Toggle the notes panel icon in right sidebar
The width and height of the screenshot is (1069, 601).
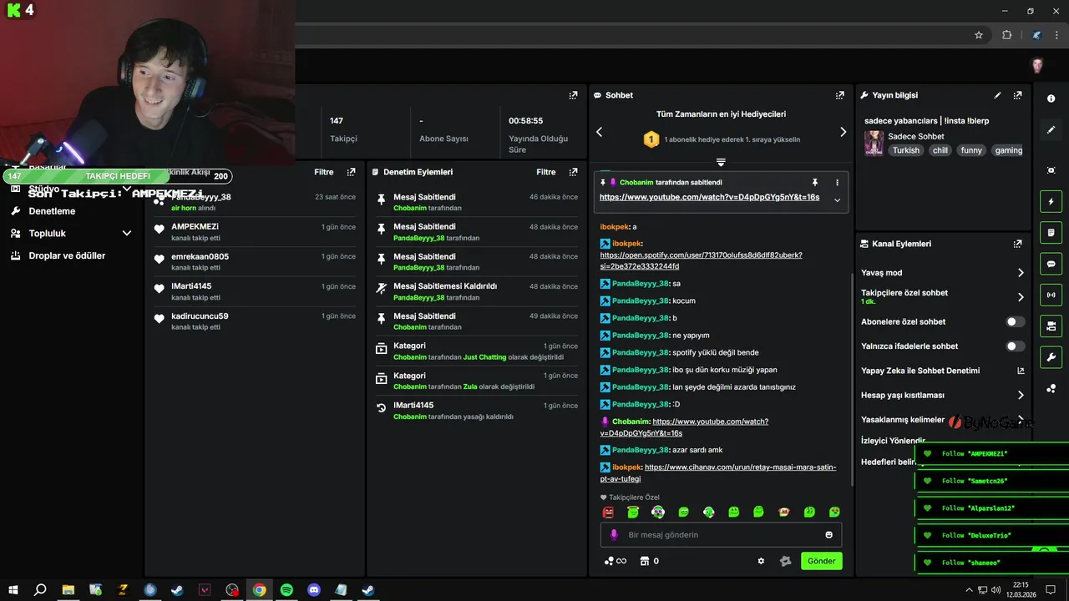pos(1051,233)
